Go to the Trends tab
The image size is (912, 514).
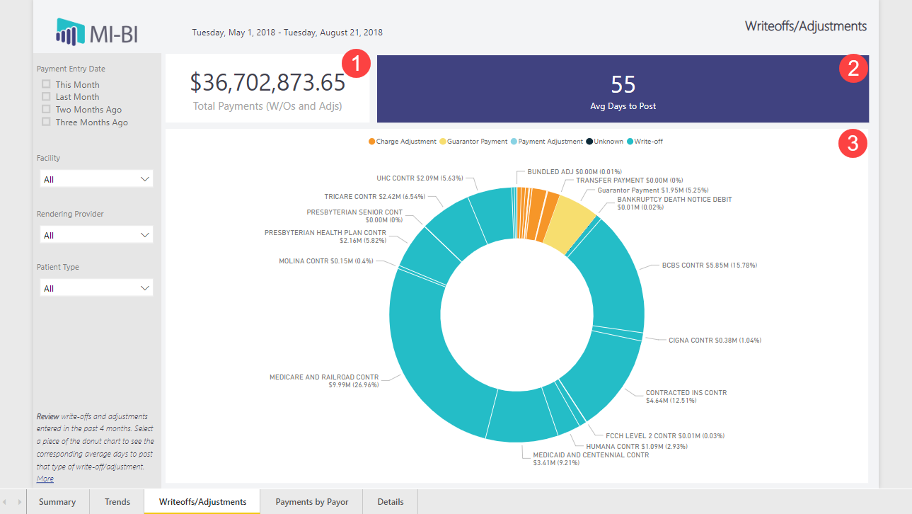click(x=117, y=502)
